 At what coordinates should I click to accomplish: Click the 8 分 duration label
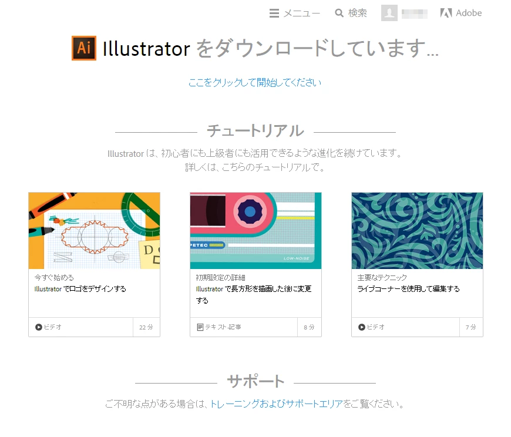(x=309, y=327)
